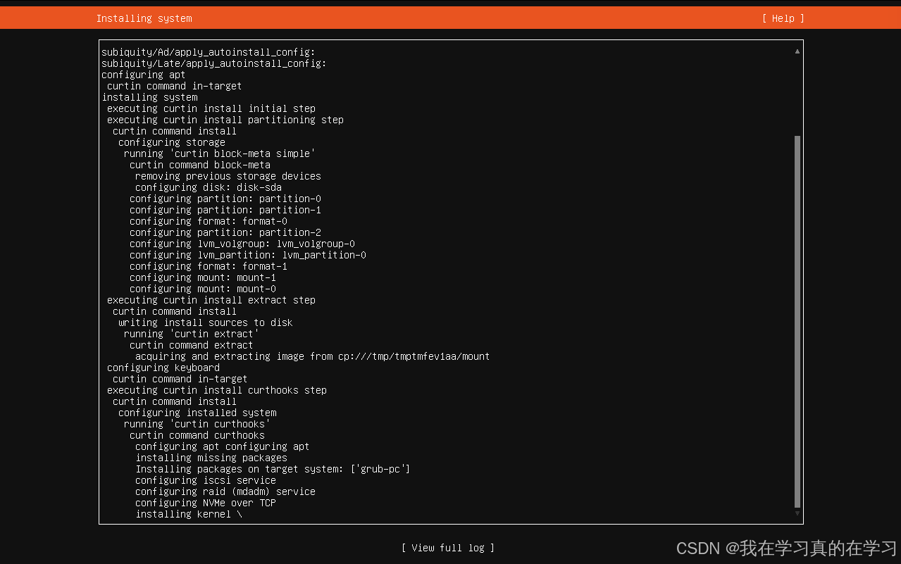
Task: Click the log scrollbar thumb
Action: pyautogui.click(x=797, y=322)
